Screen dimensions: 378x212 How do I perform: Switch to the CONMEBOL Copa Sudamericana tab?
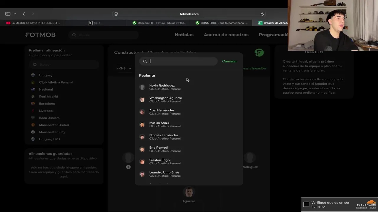pos(222,23)
